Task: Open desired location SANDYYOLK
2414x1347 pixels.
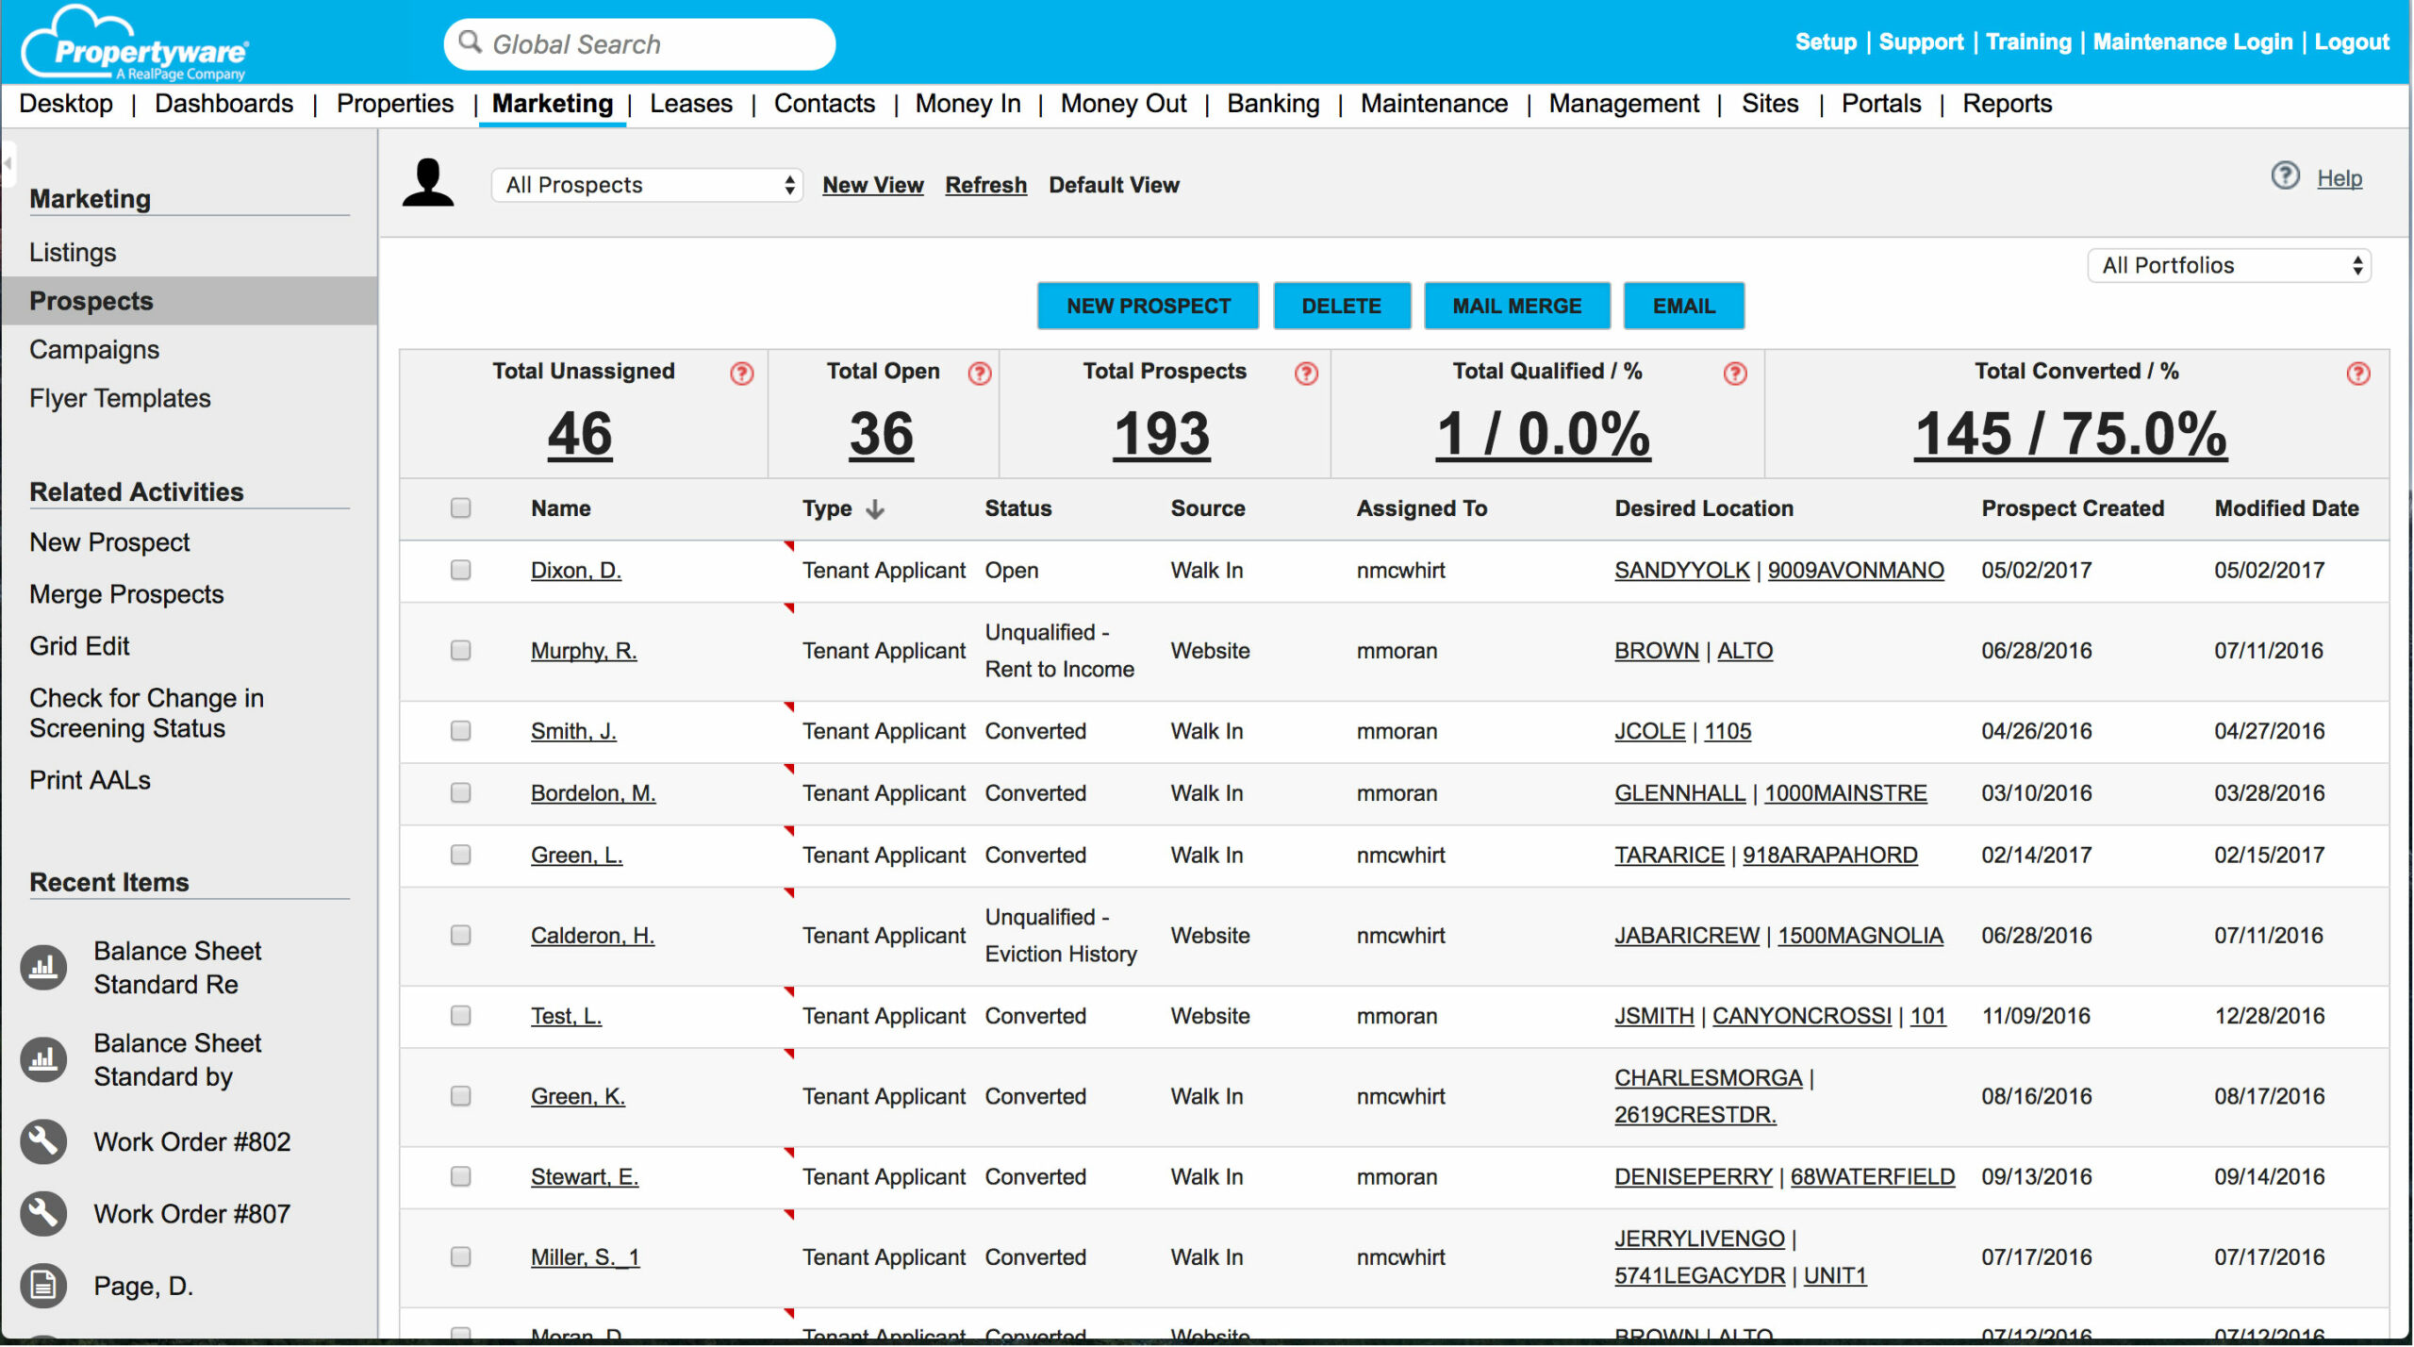Action: tap(1682, 571)
